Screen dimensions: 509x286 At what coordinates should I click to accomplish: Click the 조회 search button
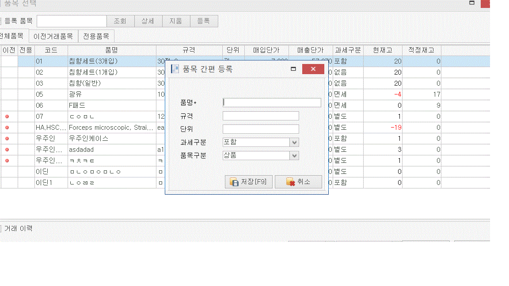pos(120,21)
